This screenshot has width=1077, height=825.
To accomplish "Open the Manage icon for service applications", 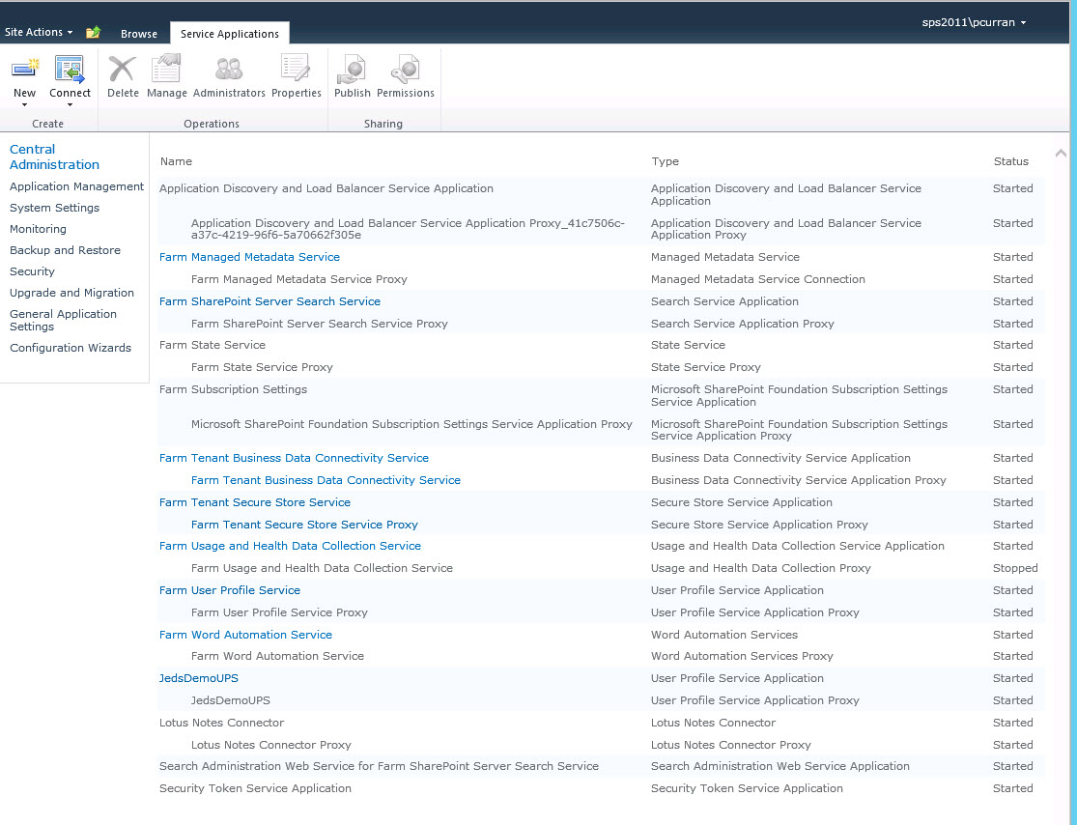I will [x=166, y=68].
